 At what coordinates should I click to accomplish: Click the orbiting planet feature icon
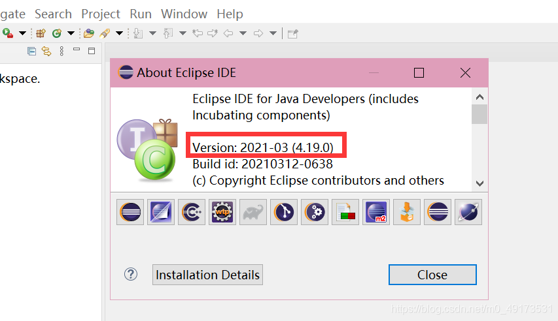pyautogui.click(x=468, y=212)
